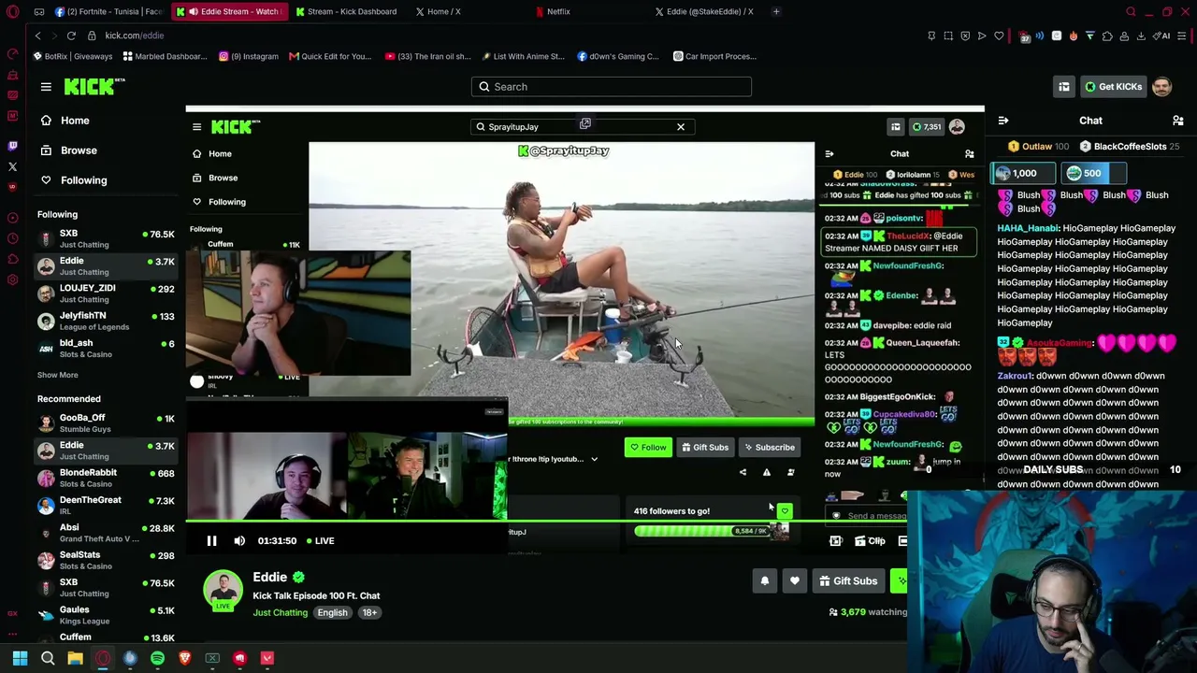Screen dimensions: 1197x673
Task: Open File Explorer from taskbar
Action: 75,658
